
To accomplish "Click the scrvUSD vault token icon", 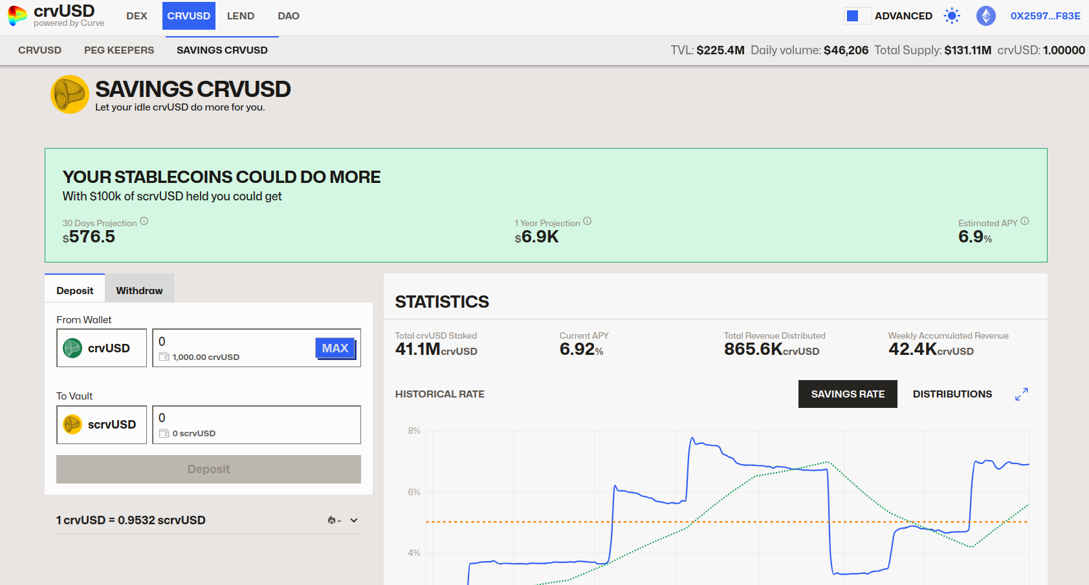I will 71,425.
